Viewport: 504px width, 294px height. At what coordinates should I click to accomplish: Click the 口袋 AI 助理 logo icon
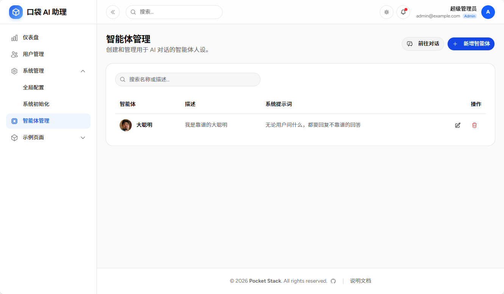pyautogui.click(x=16, y=12)
